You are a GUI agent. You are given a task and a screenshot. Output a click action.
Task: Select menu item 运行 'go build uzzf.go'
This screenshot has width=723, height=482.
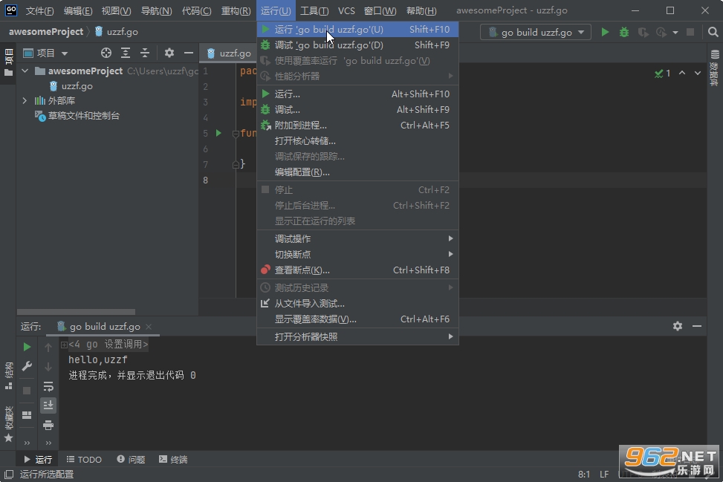(x=357, y=30)
